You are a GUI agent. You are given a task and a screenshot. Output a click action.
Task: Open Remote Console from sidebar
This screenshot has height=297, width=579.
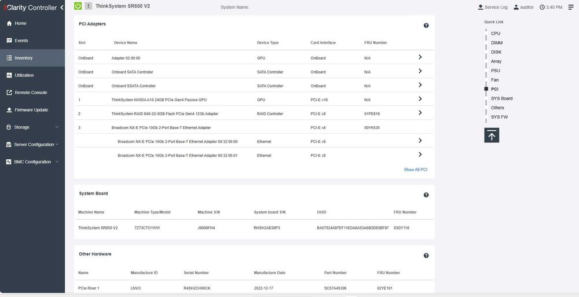click(32, 93)
